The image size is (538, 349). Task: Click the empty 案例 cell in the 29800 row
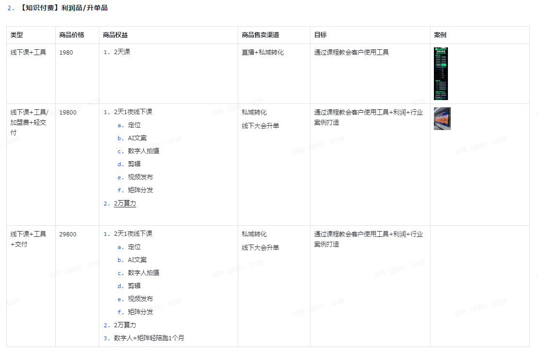[479, 285]
